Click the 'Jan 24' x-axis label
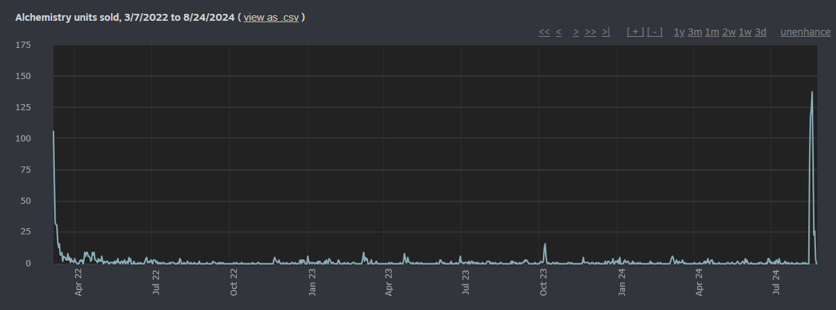The image size is (836, 310). [x=621, y=283]
